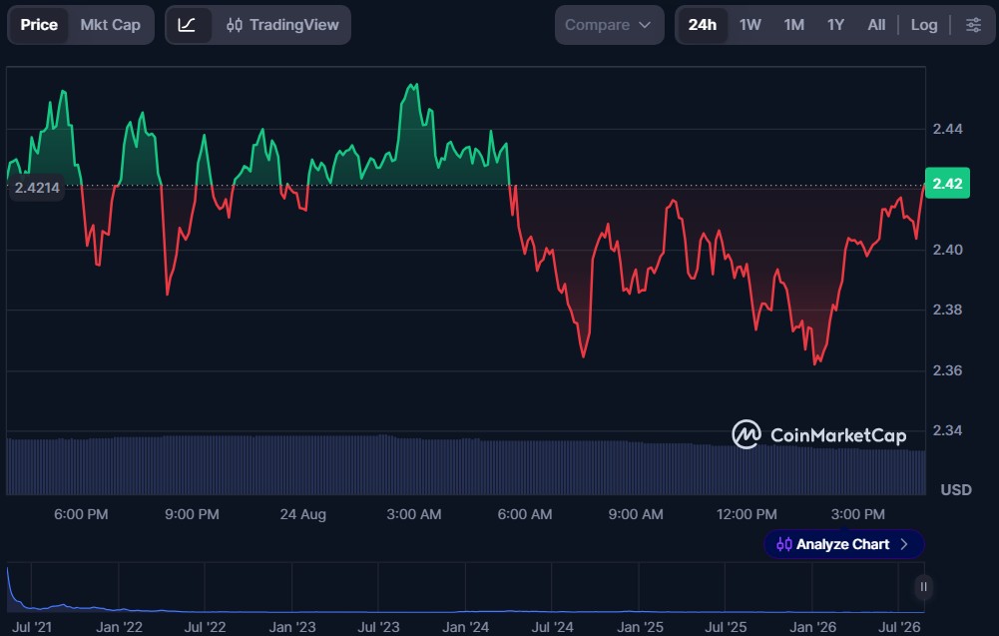Select the line chart view icon
The image size is (999, 636).
[187, 25]
